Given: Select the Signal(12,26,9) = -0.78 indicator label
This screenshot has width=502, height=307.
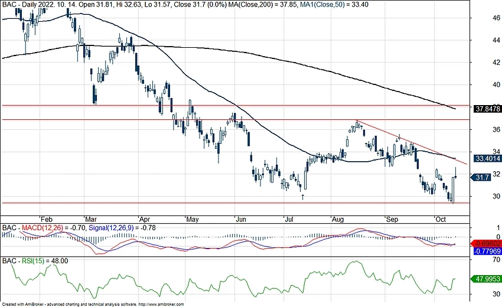Looking at the screenshot, I should [122, 228].
